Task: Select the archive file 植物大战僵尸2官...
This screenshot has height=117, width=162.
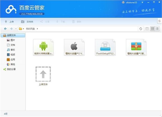Action: point(136,47)
